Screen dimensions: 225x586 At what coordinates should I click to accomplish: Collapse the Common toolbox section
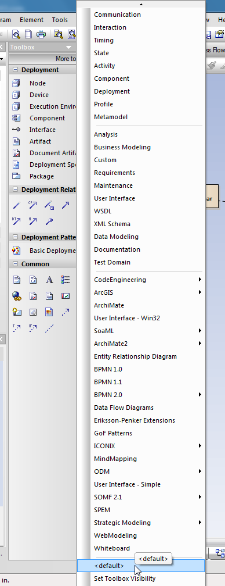tap(15, 264)
